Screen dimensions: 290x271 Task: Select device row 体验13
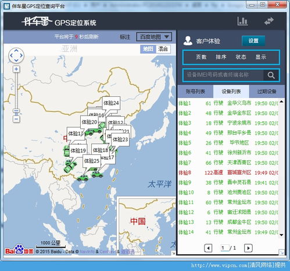point(228,222)
